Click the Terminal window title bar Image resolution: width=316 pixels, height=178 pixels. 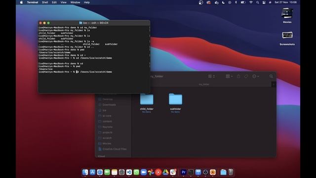tap(94, 23)
